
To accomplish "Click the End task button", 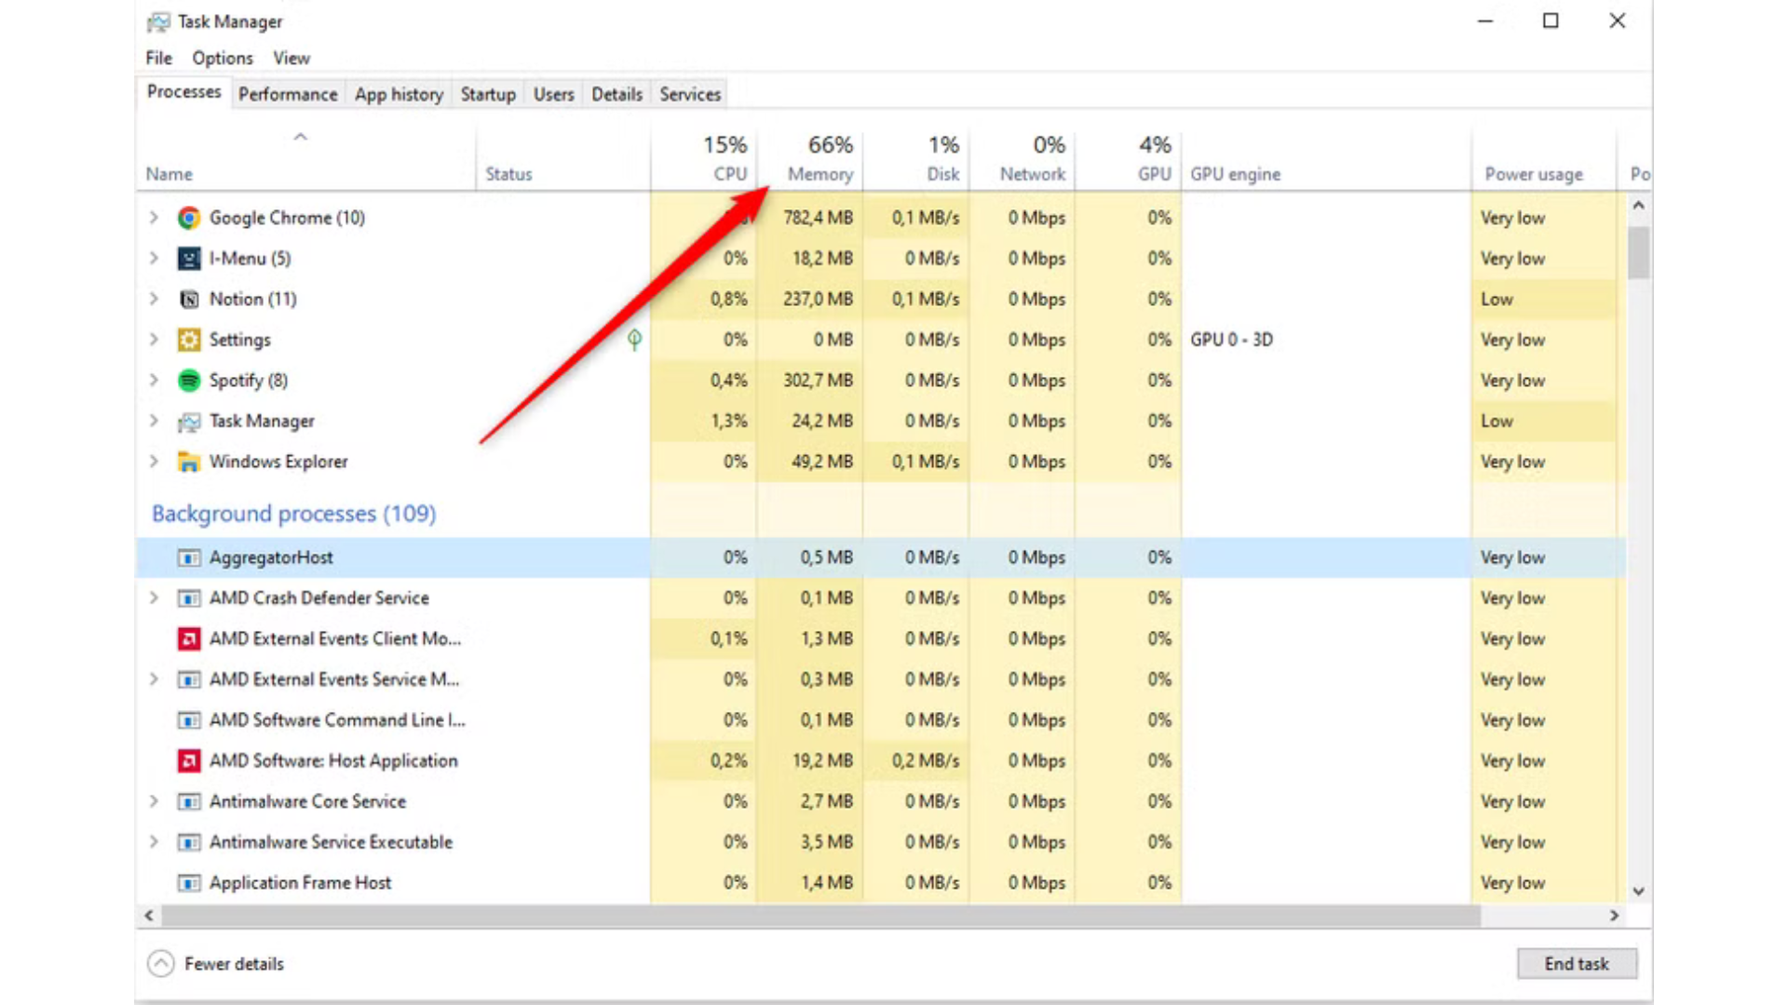I will pyautogui.click(x=1577, y=963).
